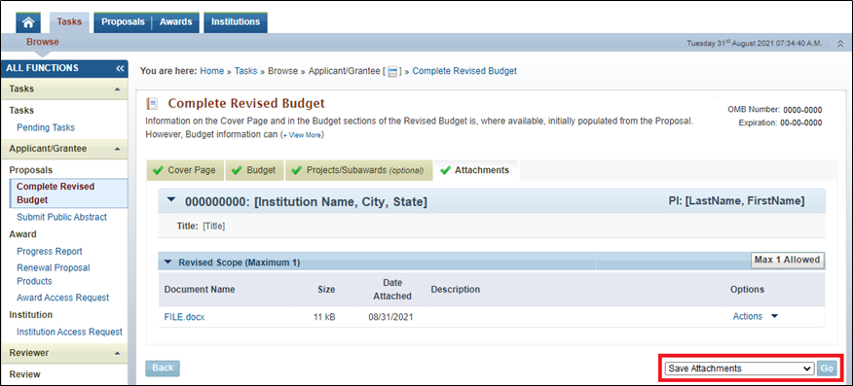This screenshot has height=386, width=853.
Task: Collapse the Applicant/Grantee sidebar section
Action: click(x=118, y=149)
